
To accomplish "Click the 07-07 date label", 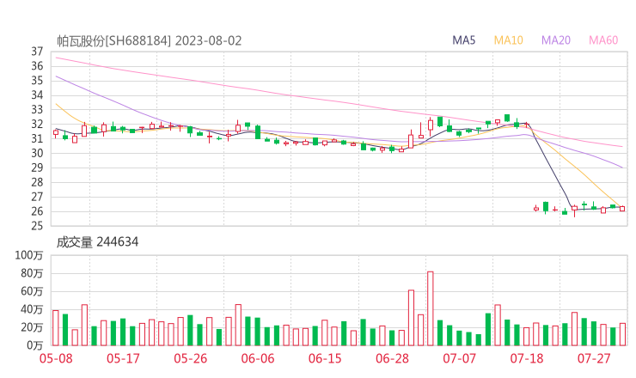I will [x=459, y=358].
